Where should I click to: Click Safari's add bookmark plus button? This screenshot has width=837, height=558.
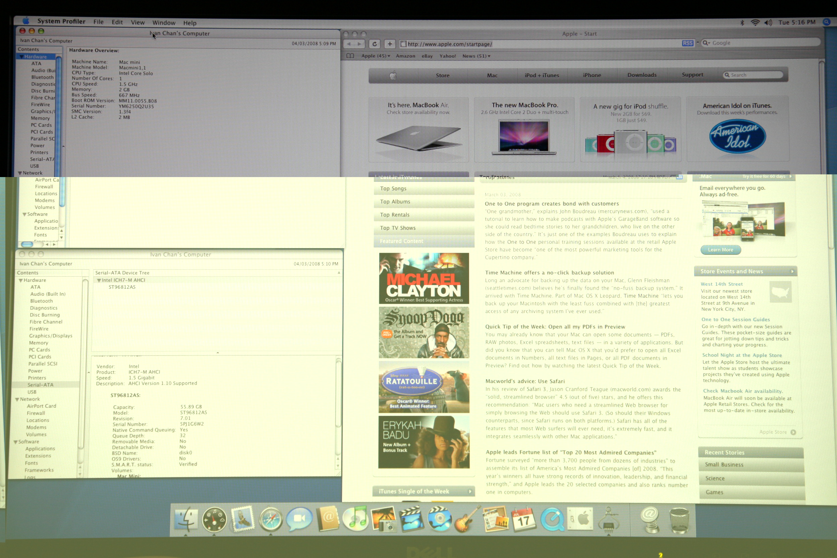pos(390,44)
